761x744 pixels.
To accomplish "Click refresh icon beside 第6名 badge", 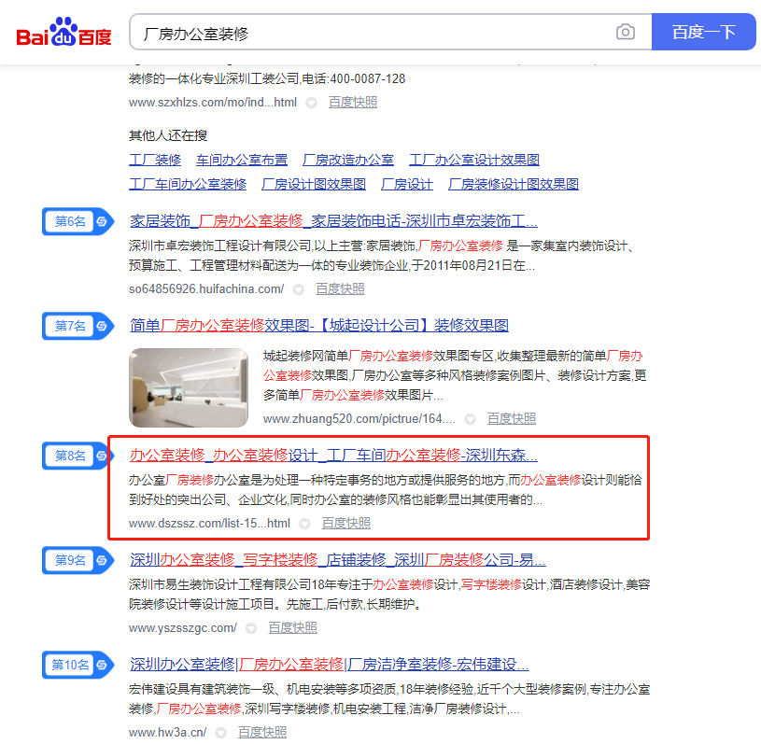I will click(102, 221).
